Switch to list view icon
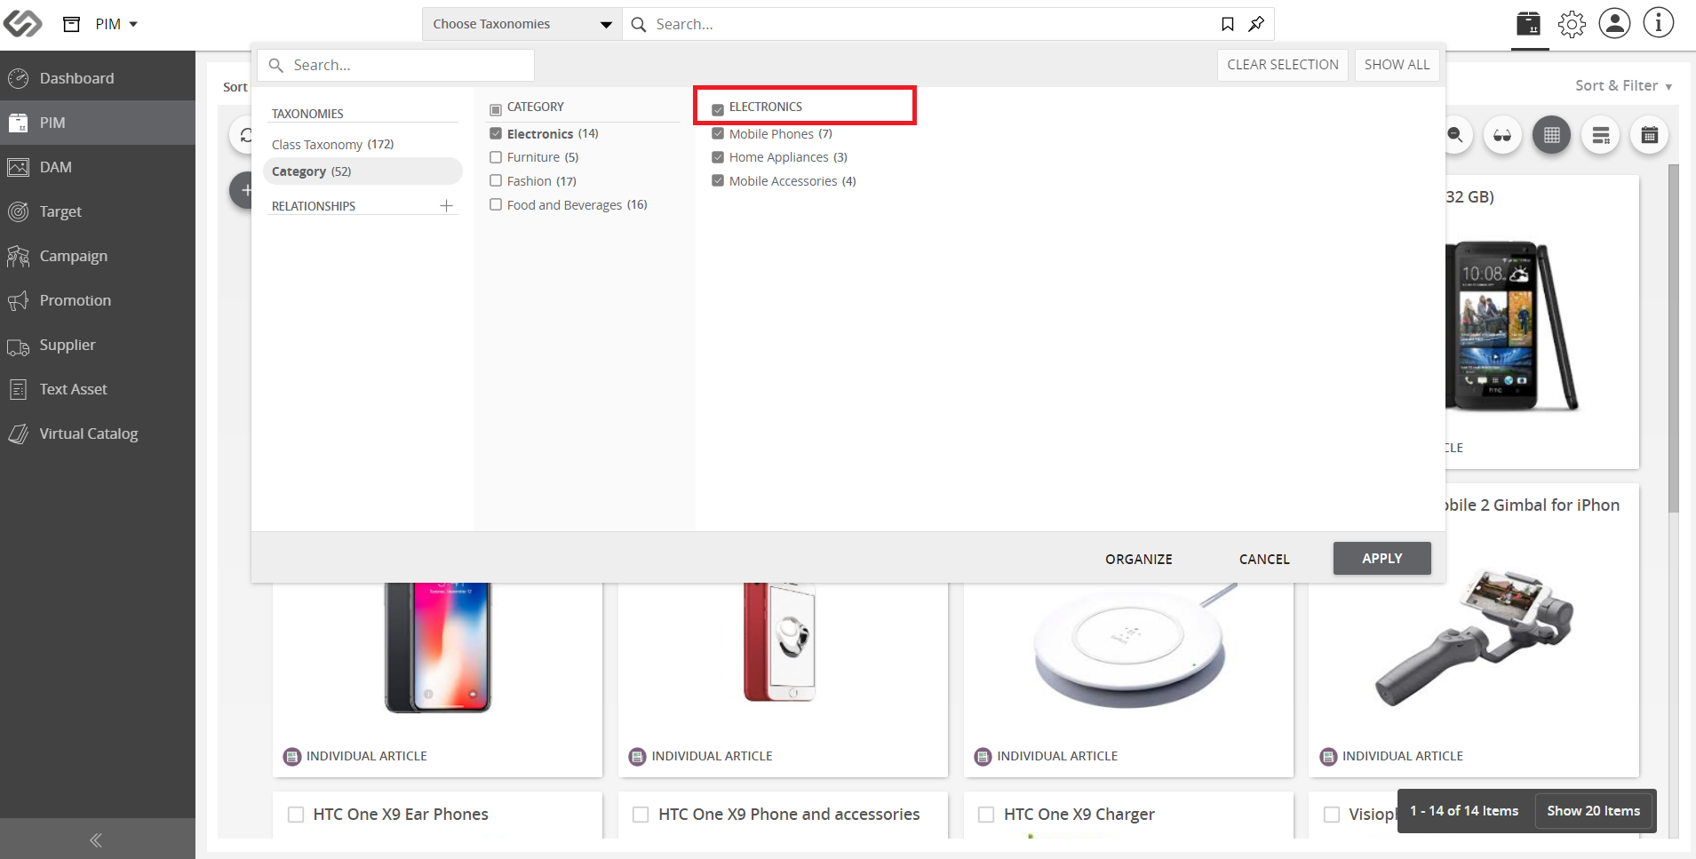Image resolution: width=1696 pixels, height=859 pixels. click(x=1601, y=135)
